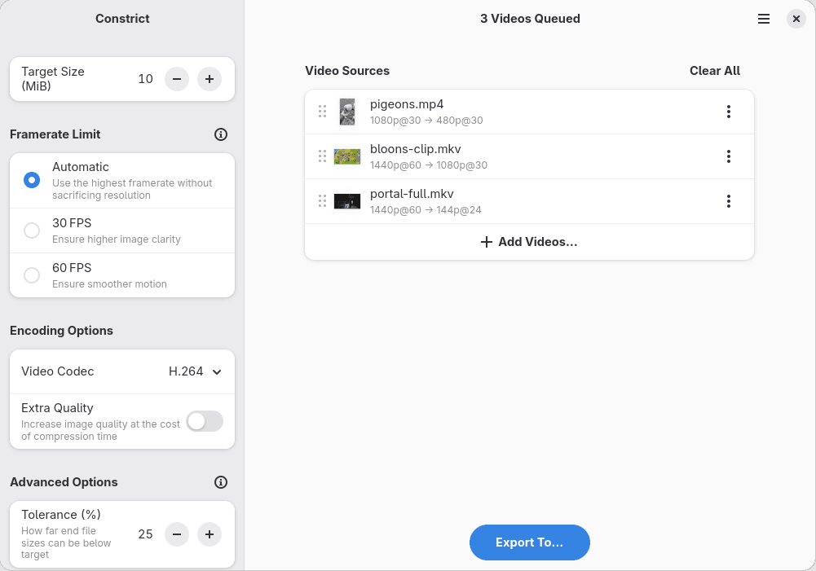Select Automatic framerate option
This screenshot has height=571, width=816.
tap(122, 181)
